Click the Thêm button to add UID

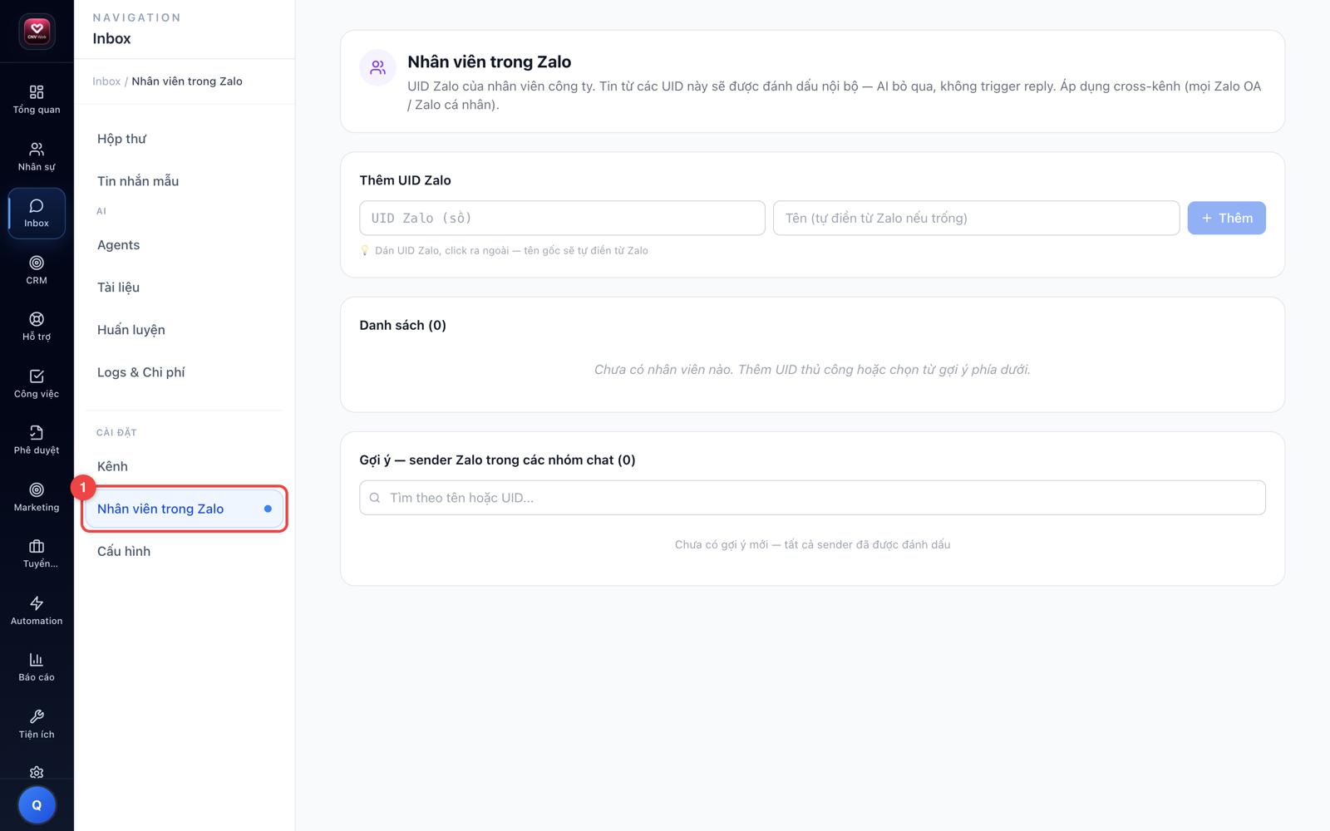1226,218
